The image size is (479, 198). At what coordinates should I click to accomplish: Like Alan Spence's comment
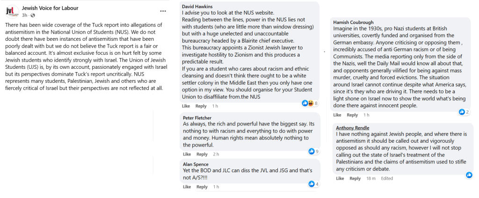click(187, 187)
